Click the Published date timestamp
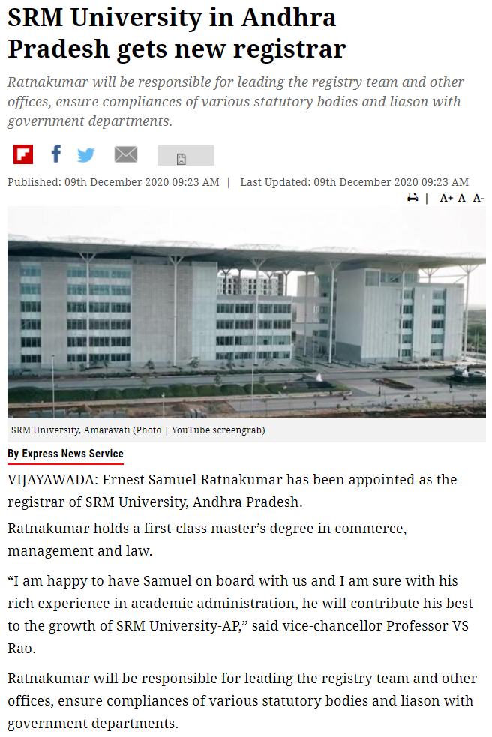The image size is (492, 737). coord(113,182)
